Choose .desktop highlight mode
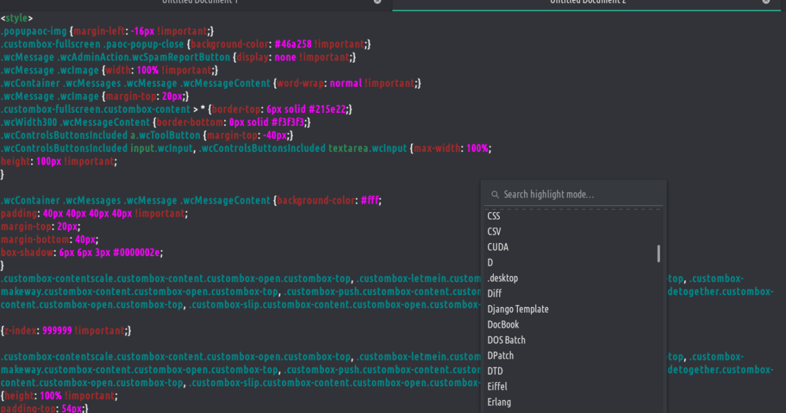786x413 pixels. pos(503,278)
